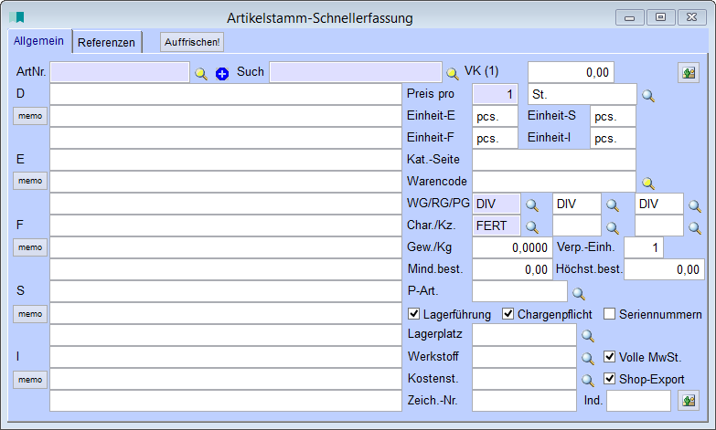The width and height of the screenshot is (716, 430).
Task: Click the Warencode input field
Action: tap(554, 182)
